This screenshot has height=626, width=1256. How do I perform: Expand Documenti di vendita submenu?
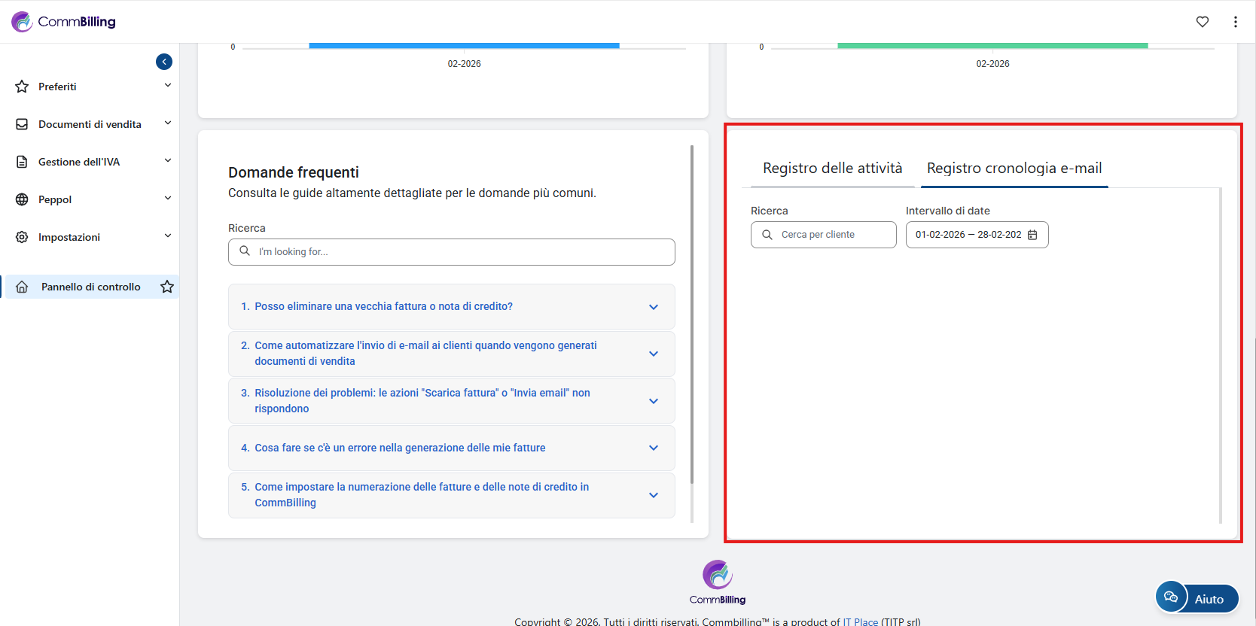pyautogui.click(x=167, y=123)
